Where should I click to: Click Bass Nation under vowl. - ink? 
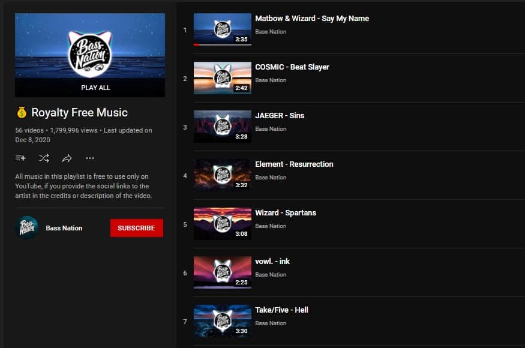(271, 275)
